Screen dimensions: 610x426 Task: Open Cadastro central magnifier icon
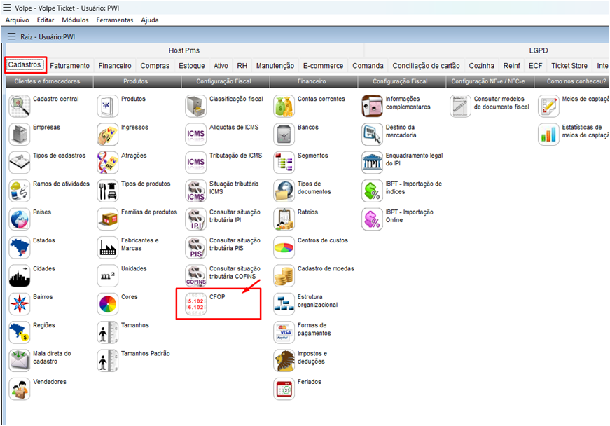pyautogui.click(x=20, y=106)
